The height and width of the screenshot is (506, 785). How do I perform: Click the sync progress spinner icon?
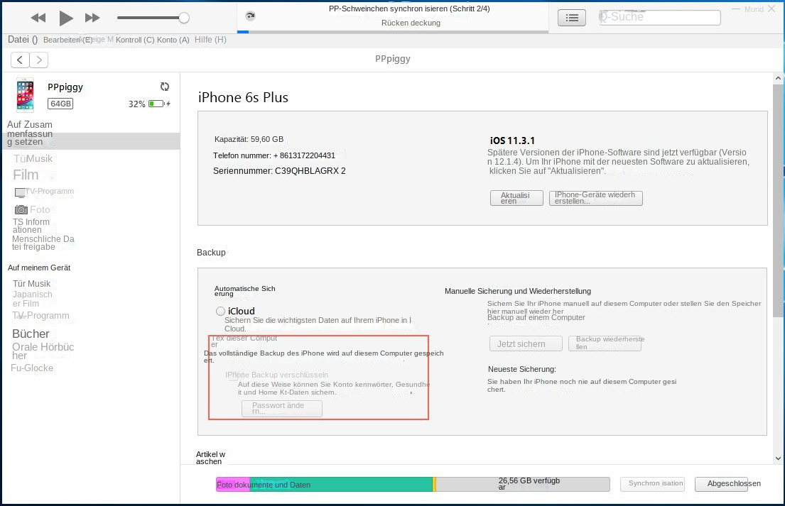[250, 16]
